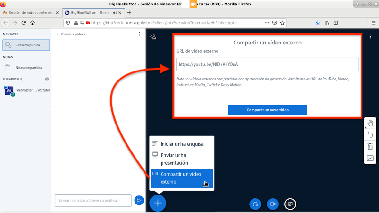Undo the last whiteboard annotation

point(370,135)
